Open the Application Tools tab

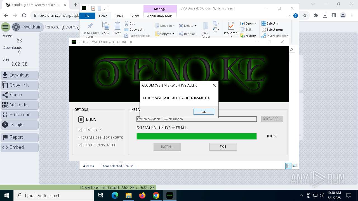(160, 16)
